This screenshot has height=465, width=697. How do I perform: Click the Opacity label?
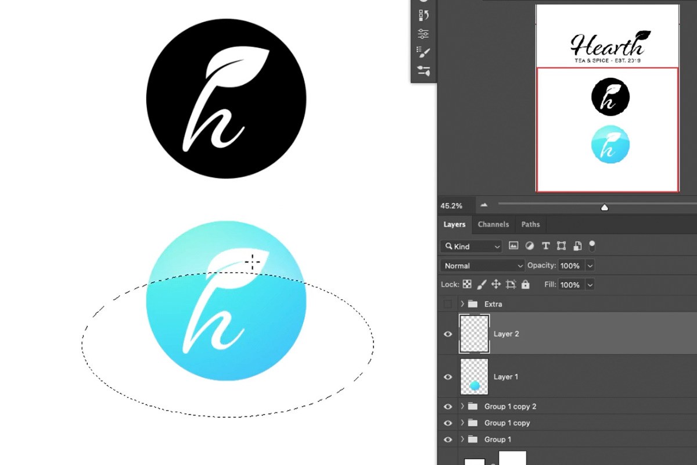[x=541, y=266]
